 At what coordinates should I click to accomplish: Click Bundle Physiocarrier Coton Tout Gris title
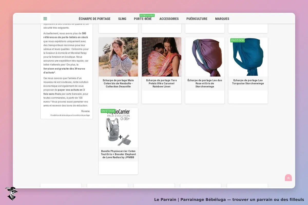click(x=118, y=154)
